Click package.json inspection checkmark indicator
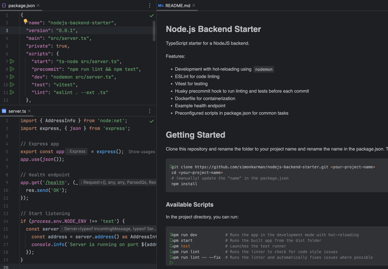The height and width of the screenshot is (269, 388). (151, 15)
